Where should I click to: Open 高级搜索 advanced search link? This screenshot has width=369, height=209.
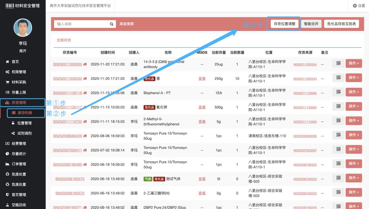[126, 24]
